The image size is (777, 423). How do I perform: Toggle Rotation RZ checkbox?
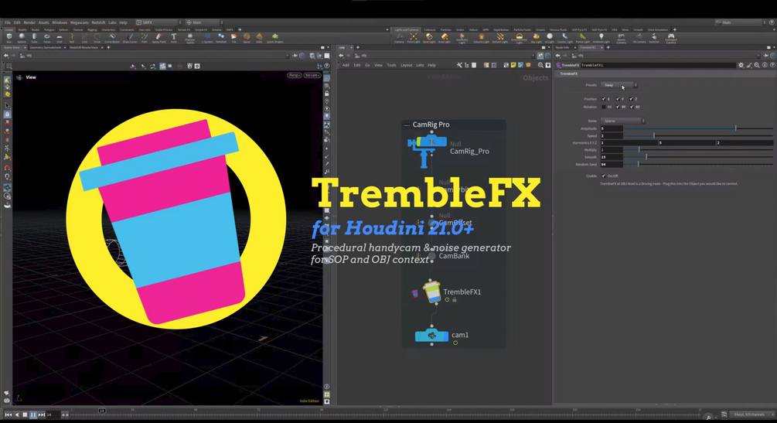[632, 107]
